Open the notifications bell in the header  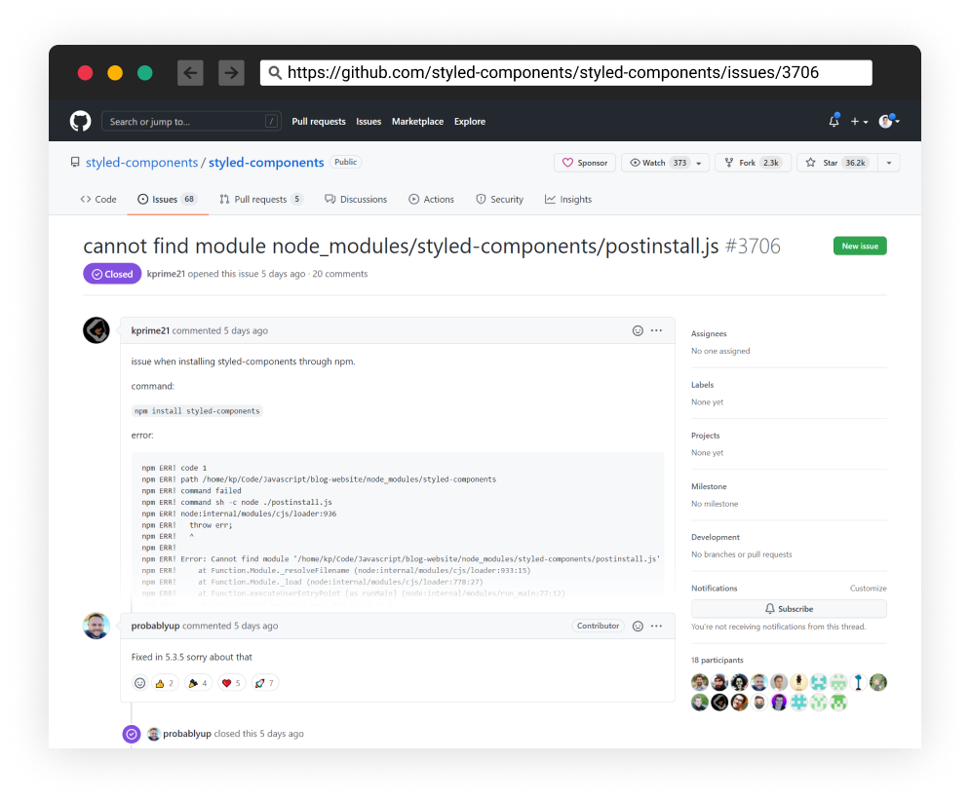834,121
